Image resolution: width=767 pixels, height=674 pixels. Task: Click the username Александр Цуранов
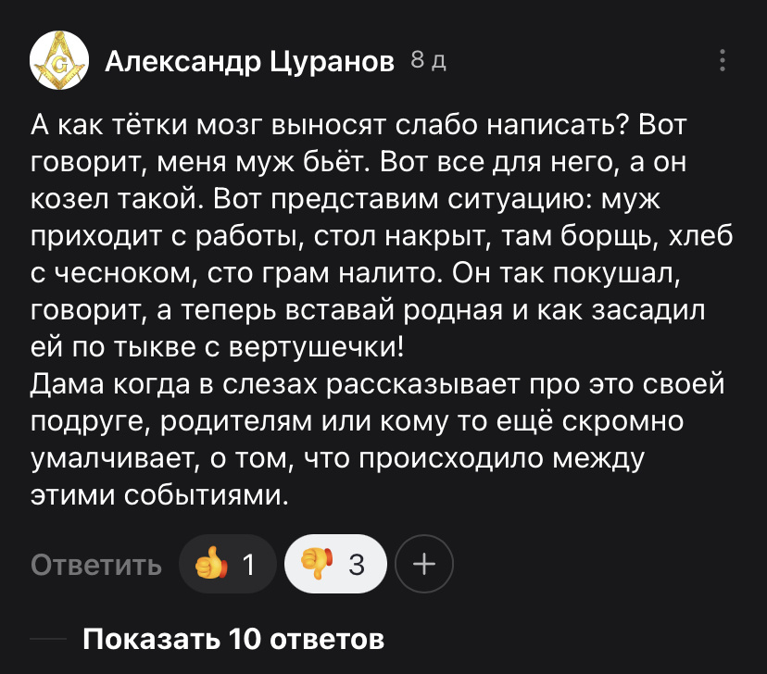[x=251, y=61]
